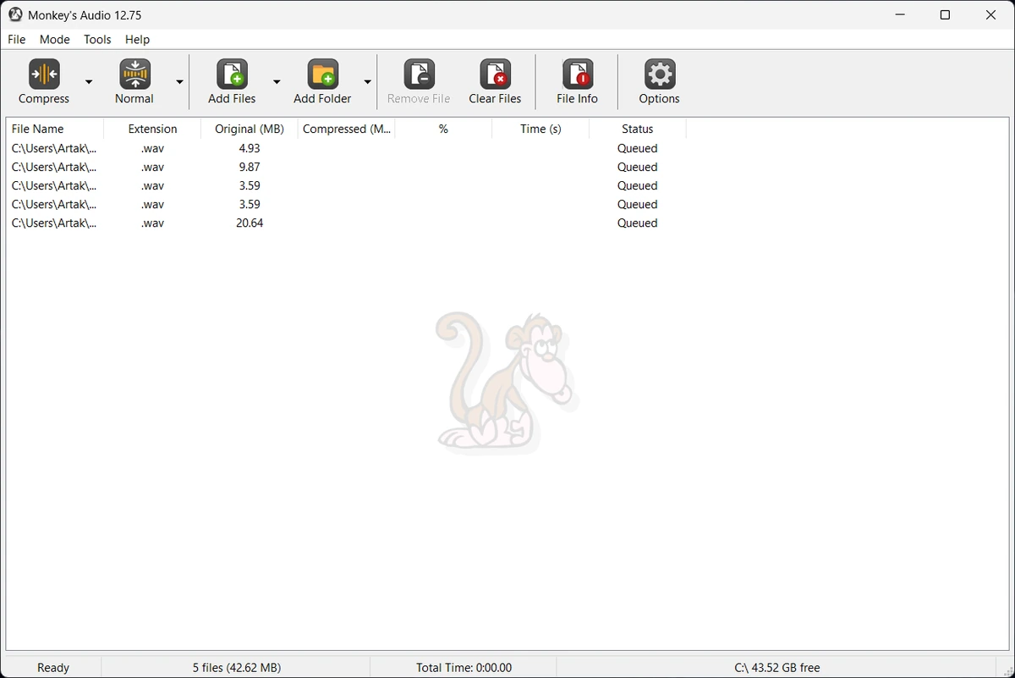Image resolution: width=1015 pixels, height=678 pixels.
Task: Click the Compress toolbar icon
Action: 44,74
